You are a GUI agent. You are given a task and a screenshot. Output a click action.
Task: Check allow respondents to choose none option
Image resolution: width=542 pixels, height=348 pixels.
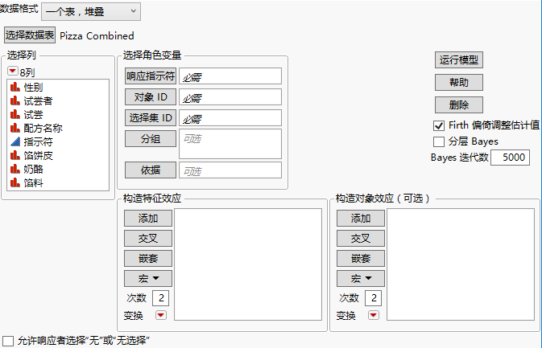(8, 341)
